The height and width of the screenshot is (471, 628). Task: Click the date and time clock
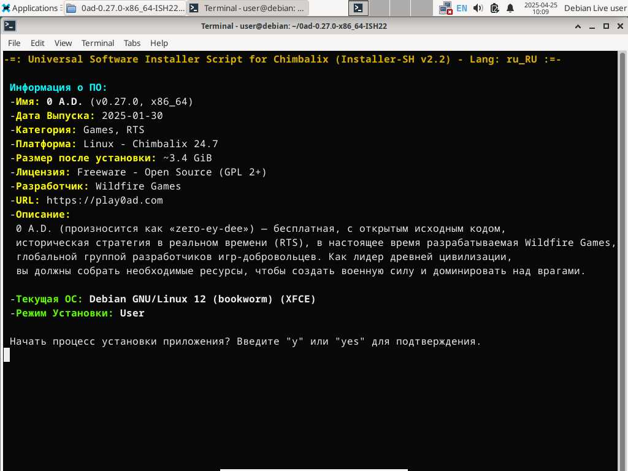(541, 8)
